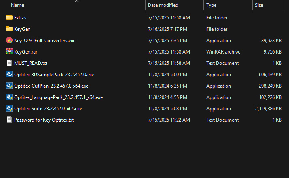The height and width of the screenshot is (178, 289).
Task: Sort files by the Type column header
Action: [x=211, y=6]
